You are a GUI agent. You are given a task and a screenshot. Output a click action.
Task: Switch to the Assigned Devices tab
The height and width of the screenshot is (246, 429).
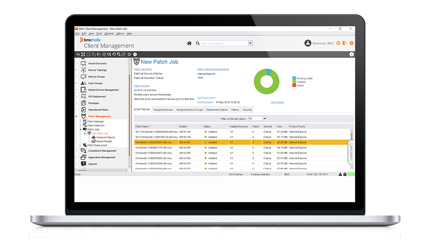pos(163,110)
